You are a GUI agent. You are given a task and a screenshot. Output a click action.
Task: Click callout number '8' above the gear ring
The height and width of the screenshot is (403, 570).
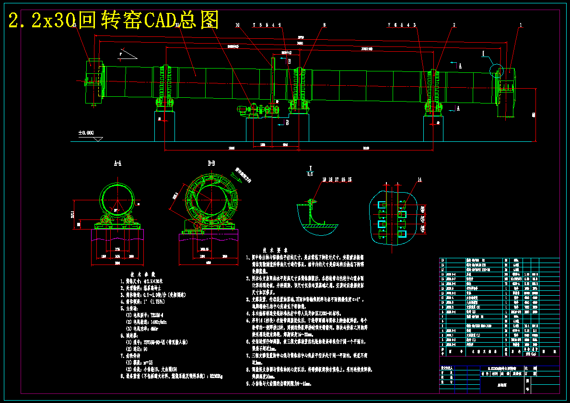point(324,25)
